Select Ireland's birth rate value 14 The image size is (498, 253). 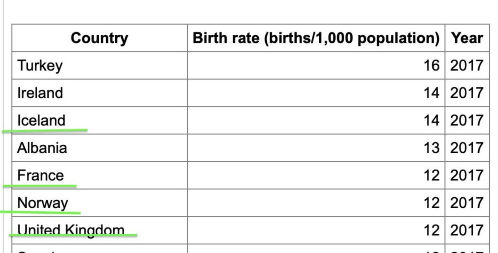[x=316, y=93]
